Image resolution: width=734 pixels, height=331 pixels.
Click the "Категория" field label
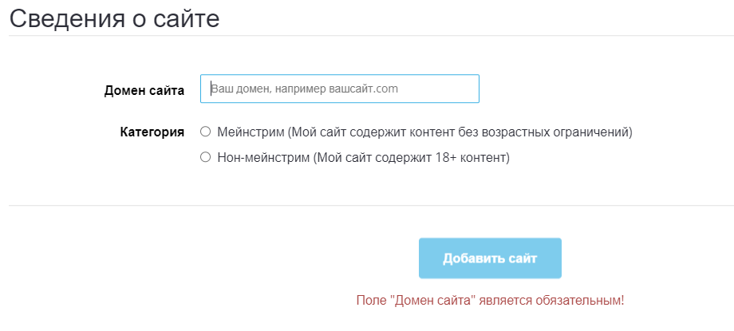pyautogui.click(x=152, y=132)
